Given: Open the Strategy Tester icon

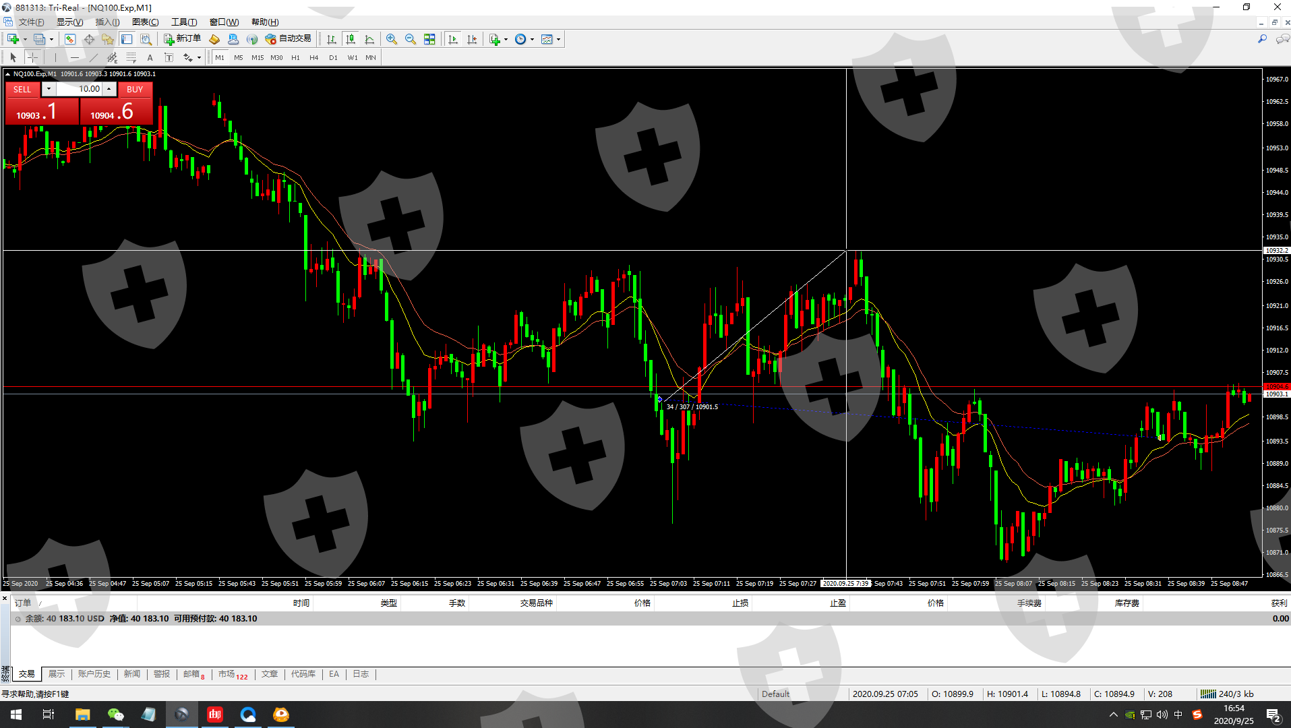Looking at the screenshot, I should click(146, 39).
